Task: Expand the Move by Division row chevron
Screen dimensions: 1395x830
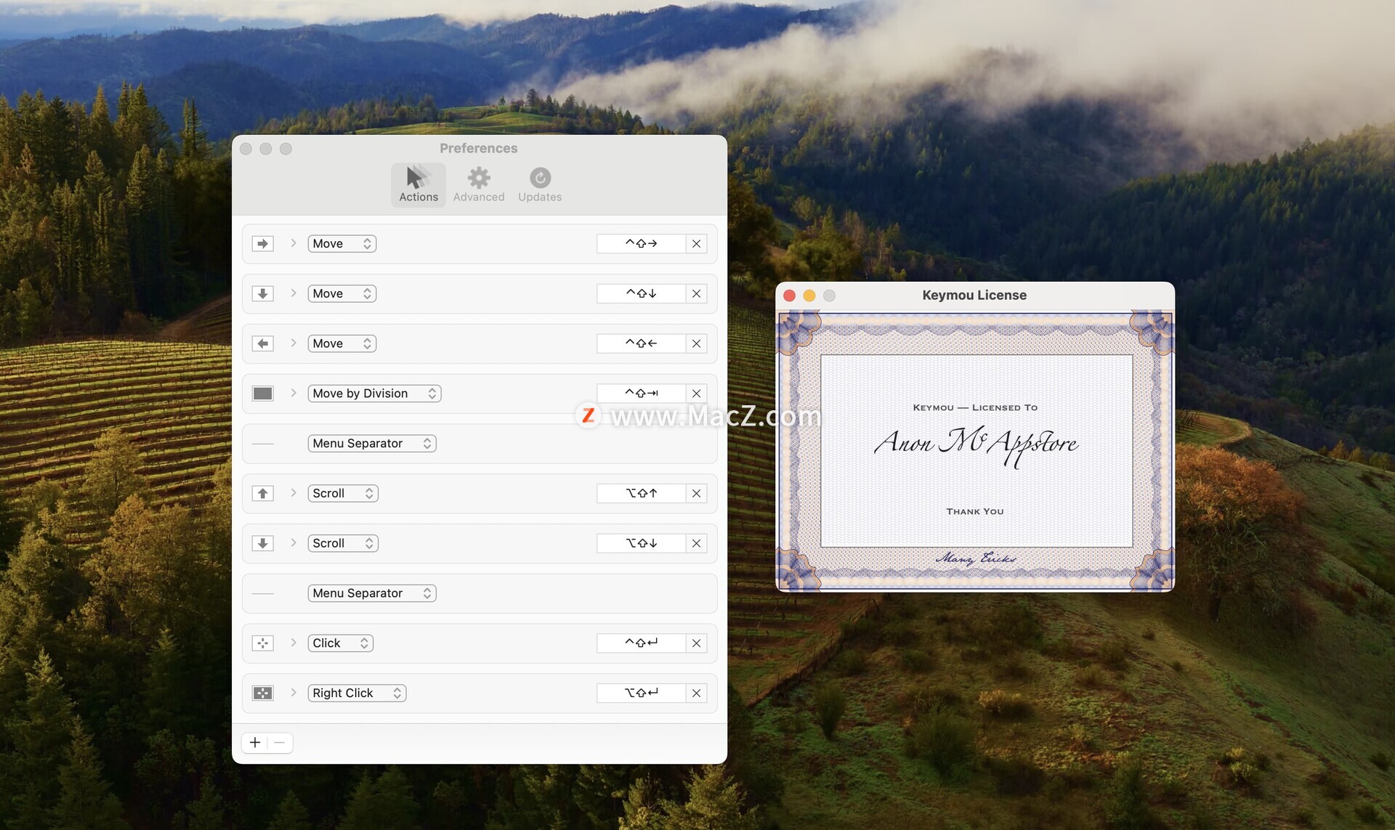Action: (294, 393)
